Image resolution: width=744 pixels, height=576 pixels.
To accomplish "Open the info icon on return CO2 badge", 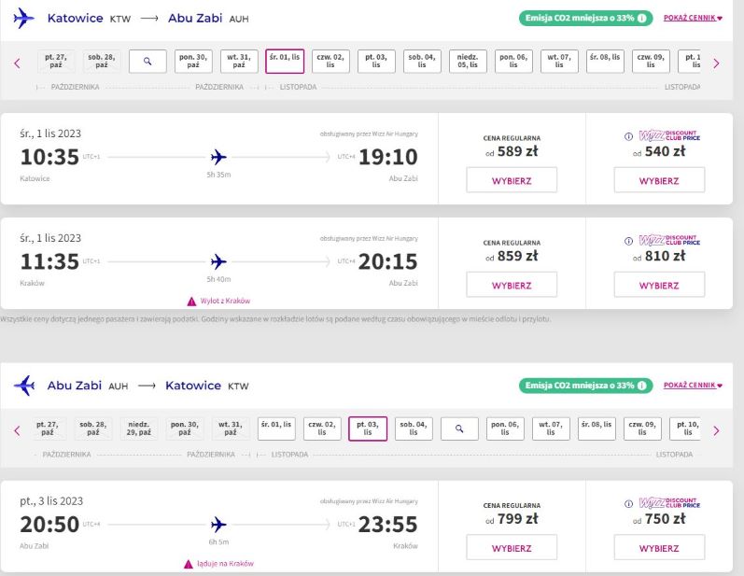I will 641,386.
